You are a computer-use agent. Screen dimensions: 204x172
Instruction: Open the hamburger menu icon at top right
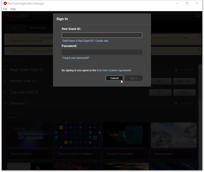pyautogui.click(x=197, y=16)
